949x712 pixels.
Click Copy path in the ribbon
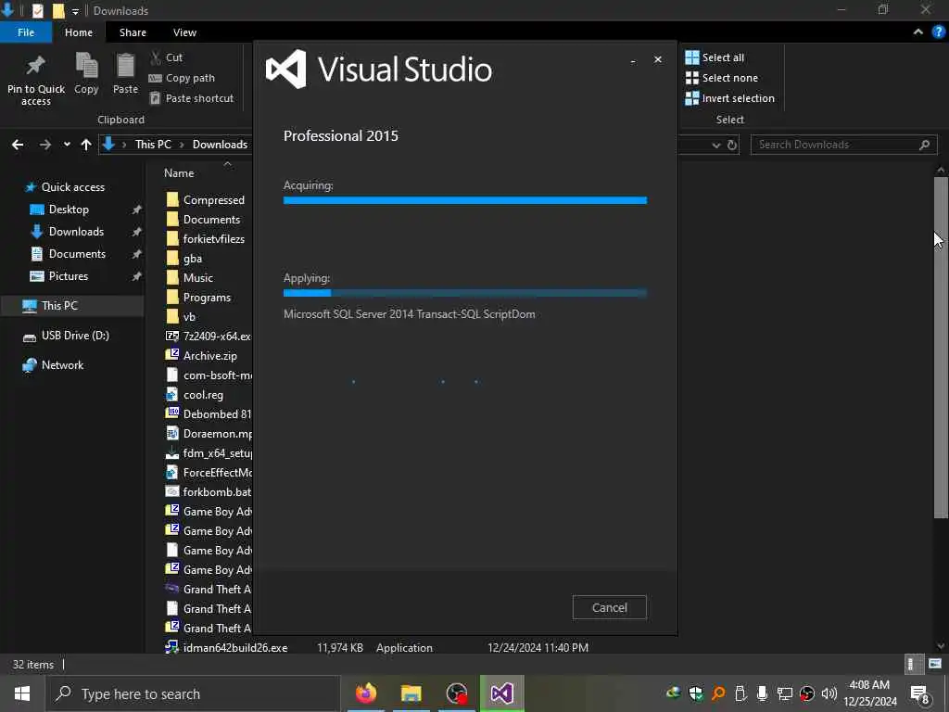point(183,78)
